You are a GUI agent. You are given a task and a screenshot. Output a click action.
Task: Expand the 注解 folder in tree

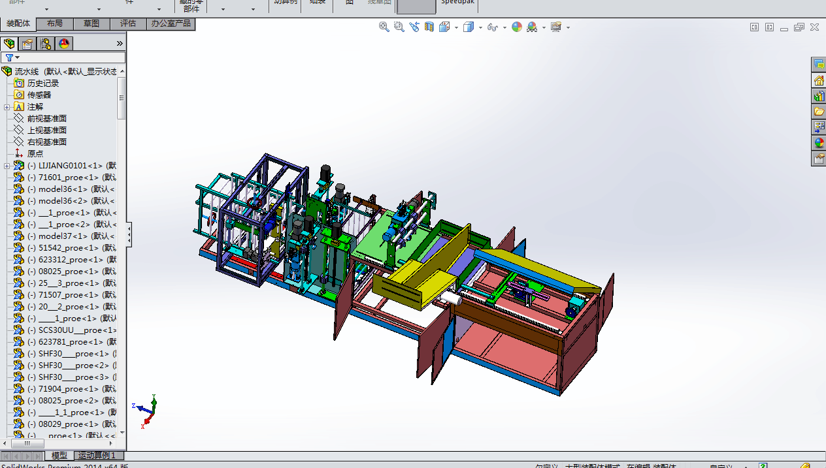click(x=7, y=107)
